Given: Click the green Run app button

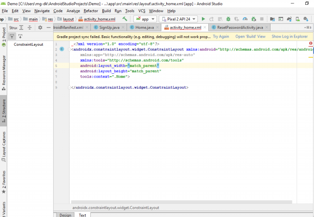Looking at the screenshot, I should pos(203,19).
